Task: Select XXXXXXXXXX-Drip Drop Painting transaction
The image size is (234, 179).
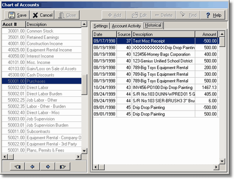Action: point(156,48)
